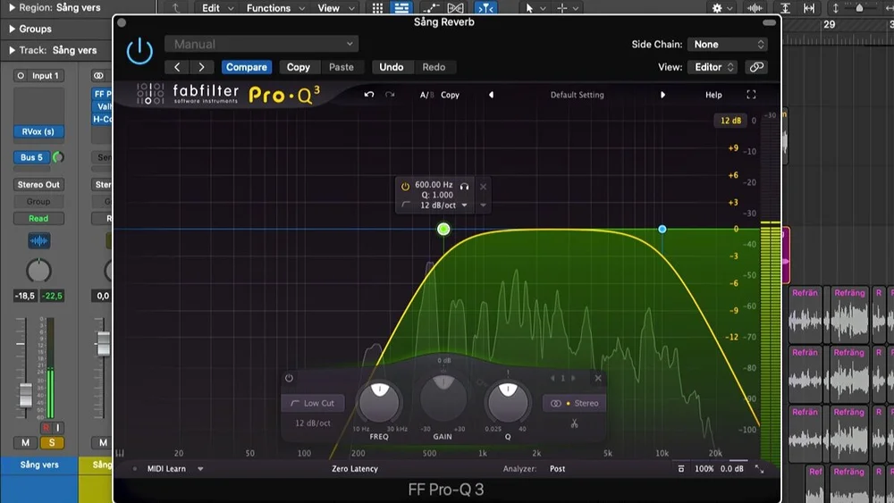Click the list view icon in the Logic toolbar
Viewport: 894px width, 503px height.
click(x=401, y=8)
